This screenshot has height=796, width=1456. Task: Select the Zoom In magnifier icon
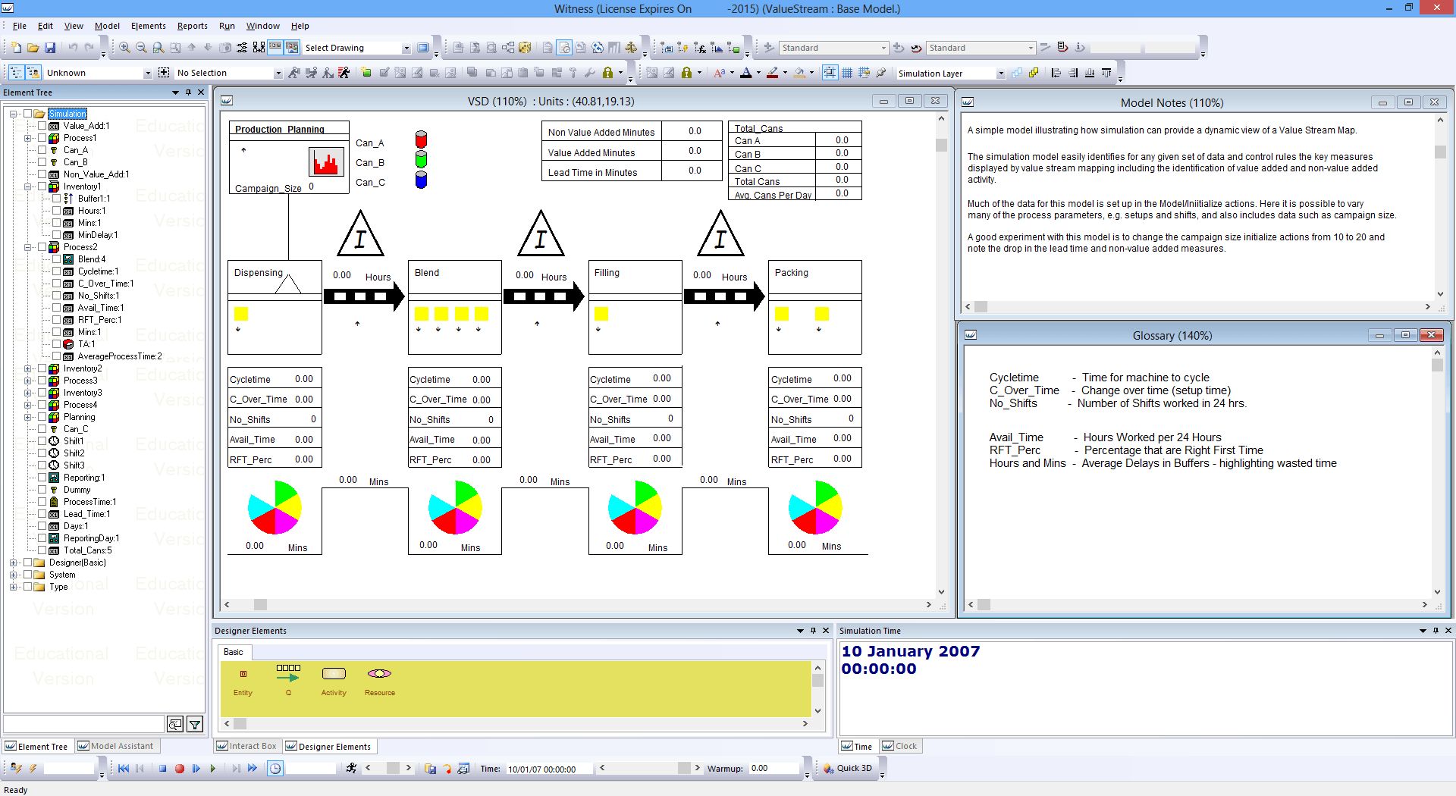(x=124, y=47)
